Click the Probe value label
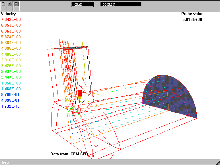Screen dimensions: 220x165 (192, 14)
